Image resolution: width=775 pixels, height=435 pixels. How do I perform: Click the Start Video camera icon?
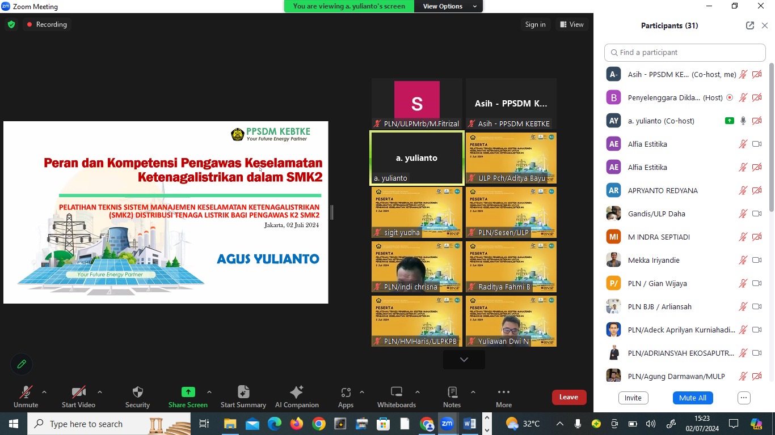pos(78,392)
